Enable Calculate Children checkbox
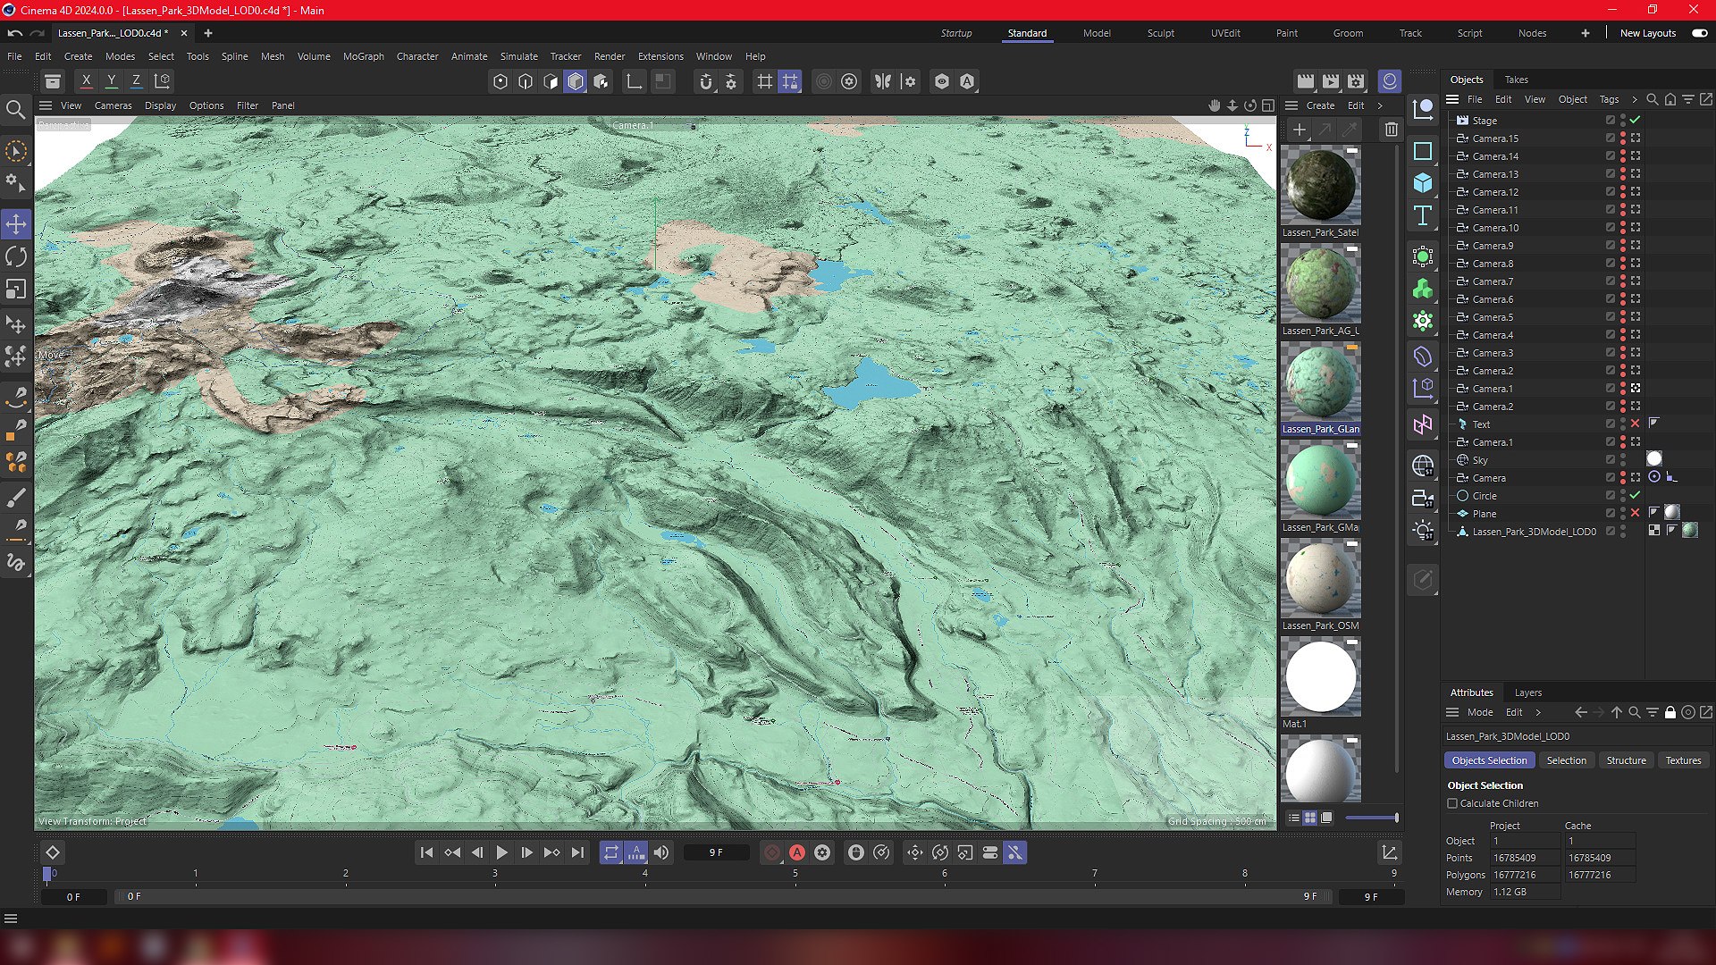Image resolution: width=1716 pixels, height=965 pixels. click(1452, 803)
